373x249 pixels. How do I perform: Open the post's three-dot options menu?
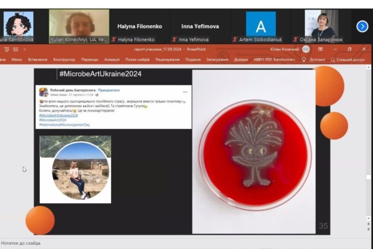pyautogui.click(x=185, y=92)
